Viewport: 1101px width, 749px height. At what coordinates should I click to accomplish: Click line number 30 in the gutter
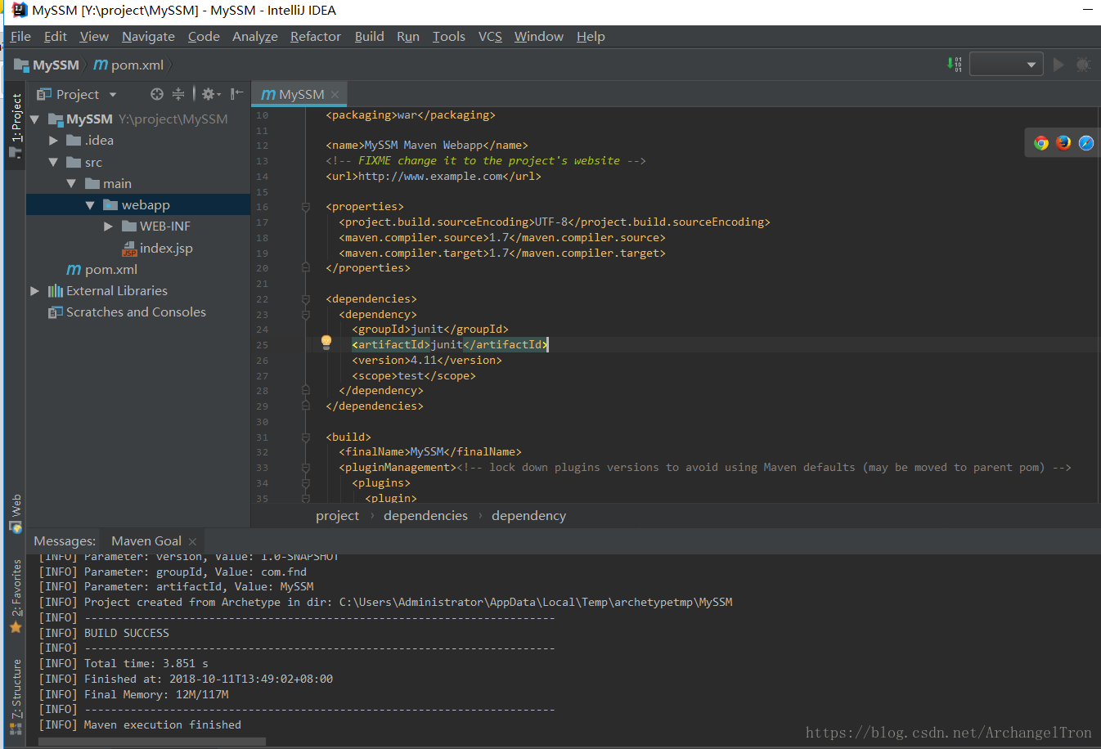[x=262, y=422]
